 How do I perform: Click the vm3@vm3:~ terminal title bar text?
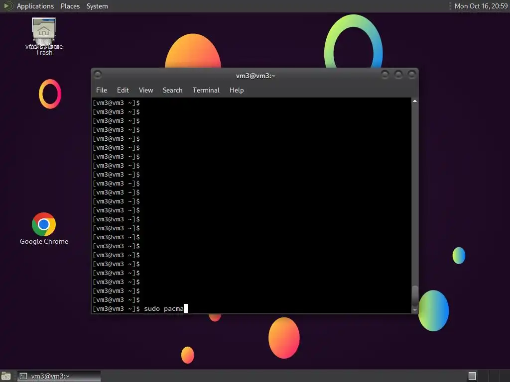click(x=255, y=76)
